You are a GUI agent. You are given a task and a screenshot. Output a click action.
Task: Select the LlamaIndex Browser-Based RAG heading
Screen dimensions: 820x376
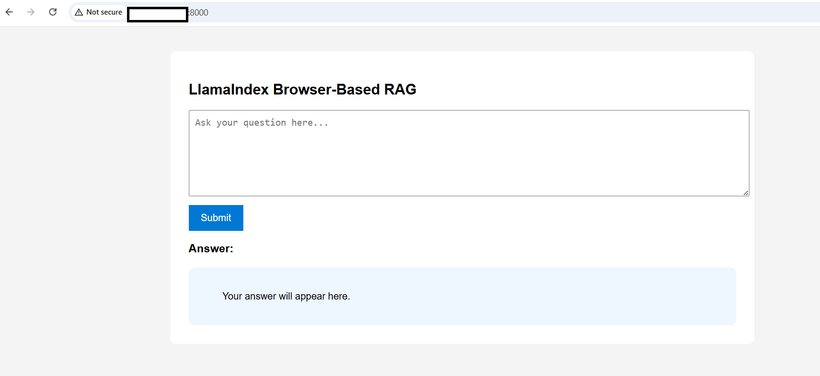(x=302, y=90)
